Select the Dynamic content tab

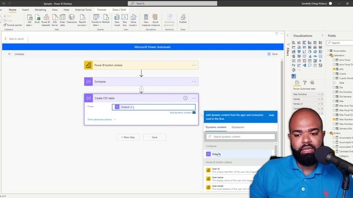[x=216, y=127]
